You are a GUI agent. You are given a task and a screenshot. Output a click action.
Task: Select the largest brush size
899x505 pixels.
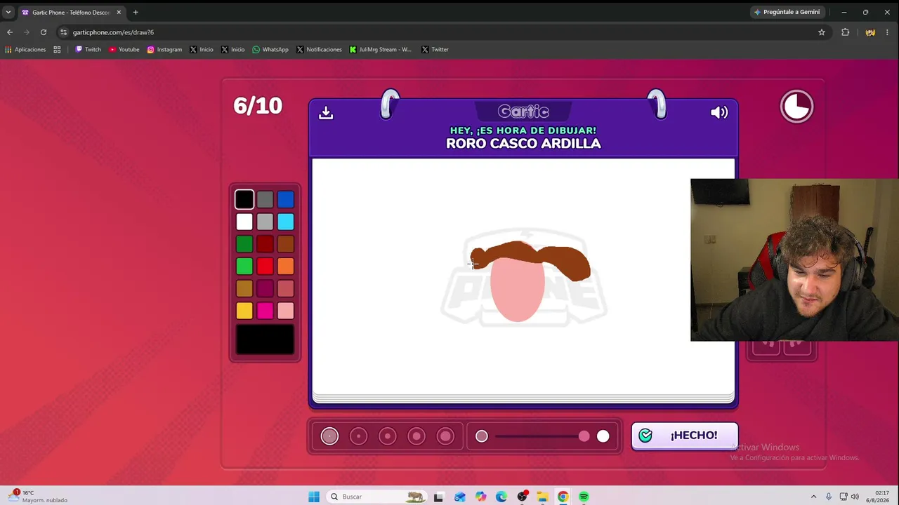tap(445, 436)
